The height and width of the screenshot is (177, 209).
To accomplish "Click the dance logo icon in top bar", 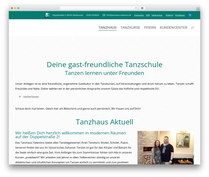I will (47, 15).
